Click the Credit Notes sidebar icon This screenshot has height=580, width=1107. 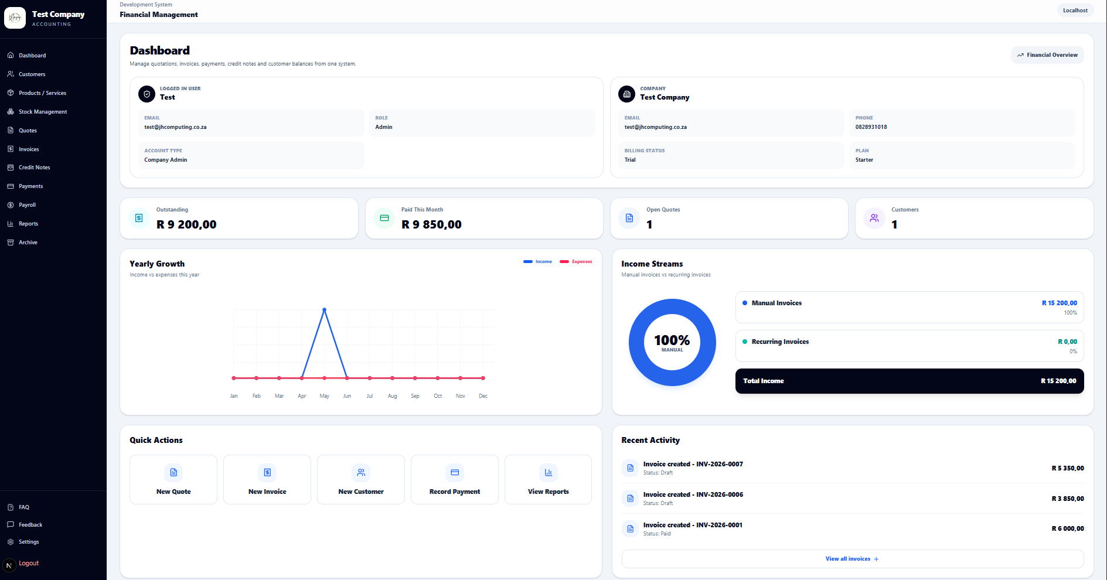coord(11,168)
